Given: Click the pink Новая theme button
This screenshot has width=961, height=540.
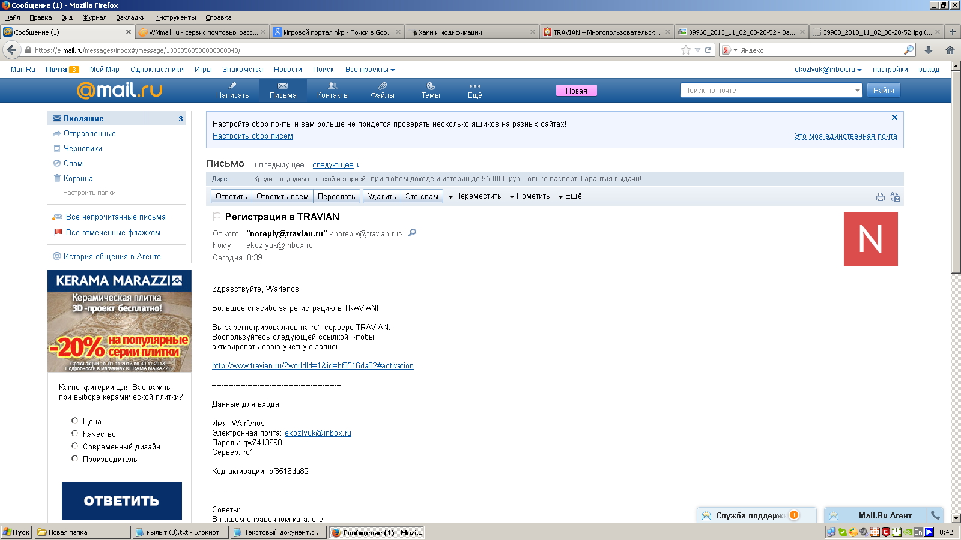Looking at the screenshot, I should tap(576, 91).
